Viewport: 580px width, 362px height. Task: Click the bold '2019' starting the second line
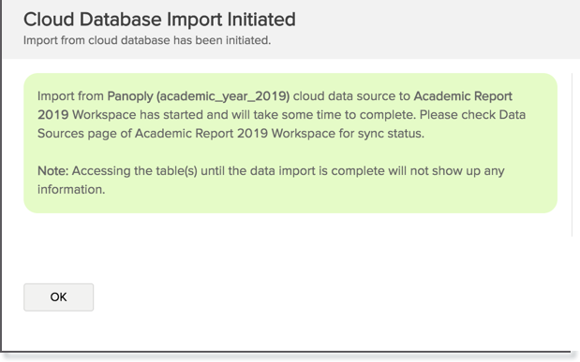coord(52,114)
